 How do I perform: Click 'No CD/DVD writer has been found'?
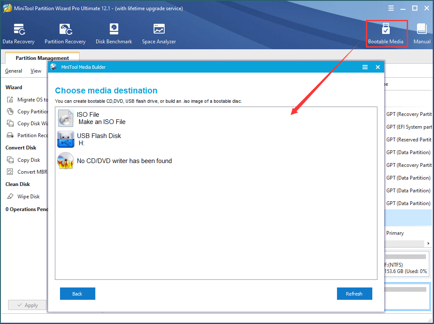click(x=124, y=161)
